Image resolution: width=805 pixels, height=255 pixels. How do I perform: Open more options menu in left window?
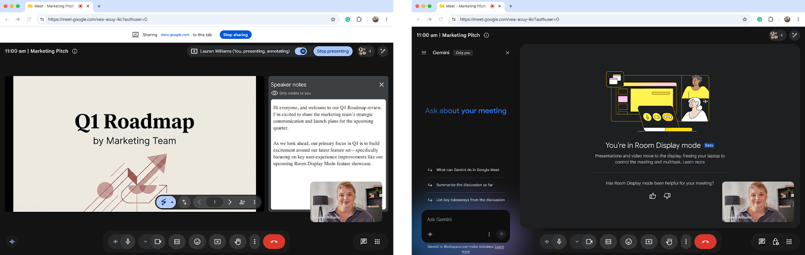(x=255, y=241)
